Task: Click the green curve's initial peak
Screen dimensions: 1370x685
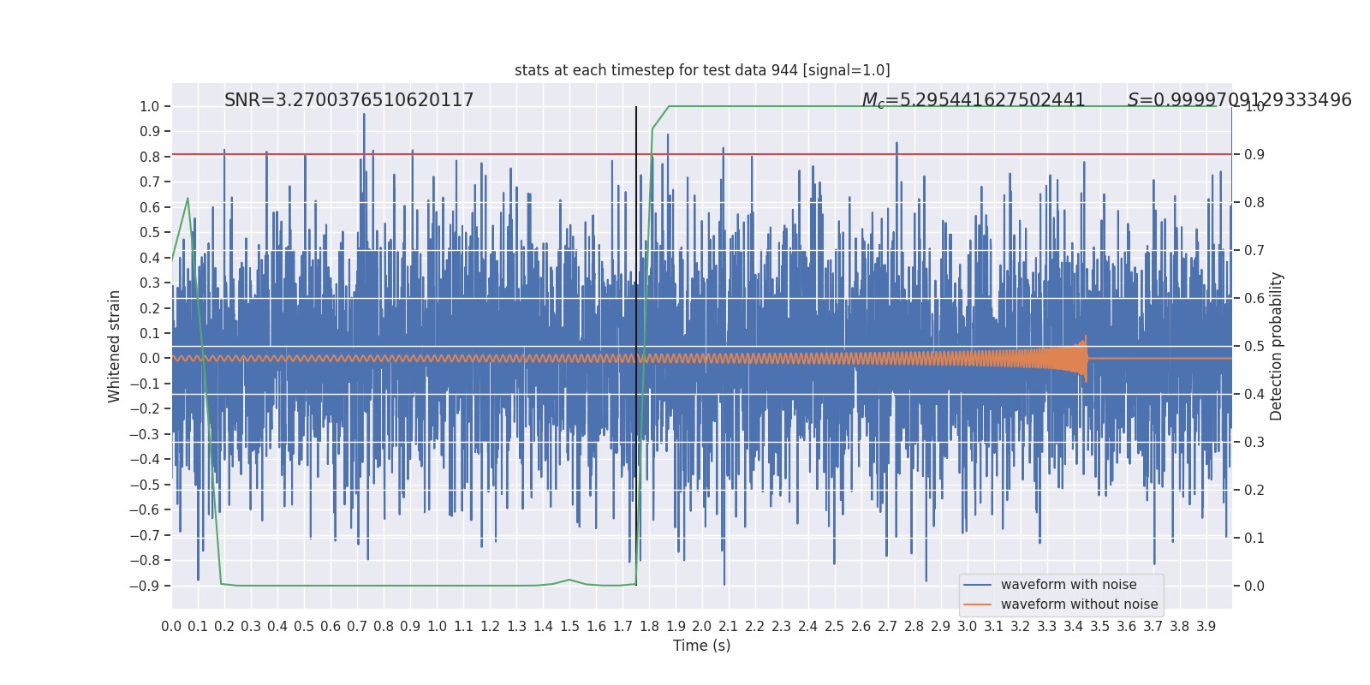Action: click(188, 199)
